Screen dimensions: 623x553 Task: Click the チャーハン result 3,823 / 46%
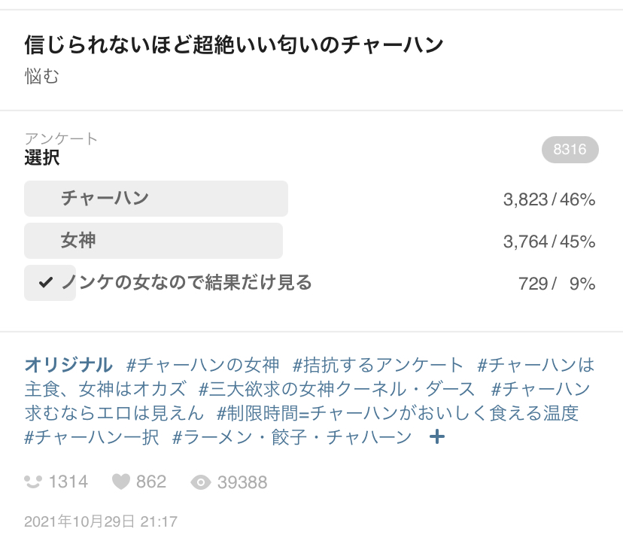[x=549, y=199]
